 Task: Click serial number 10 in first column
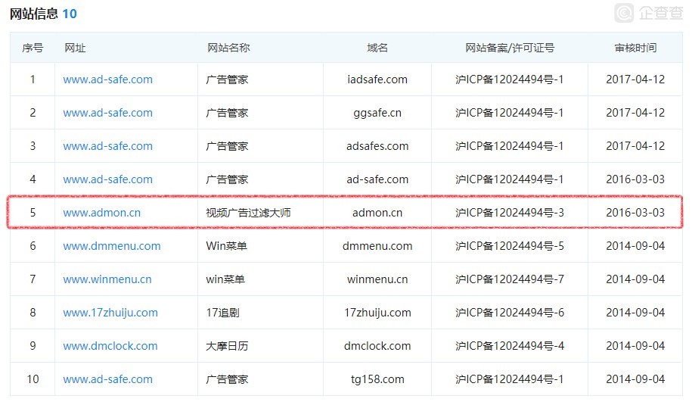click(33, 379)
